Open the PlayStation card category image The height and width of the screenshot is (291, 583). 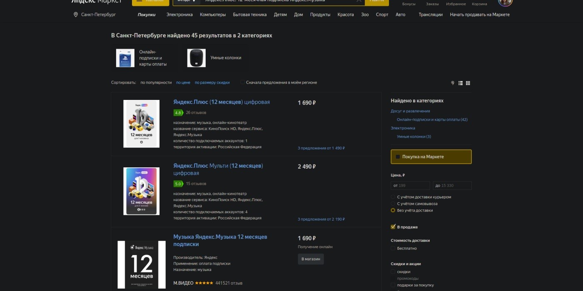pyautogui.click(x=125, y=58)
